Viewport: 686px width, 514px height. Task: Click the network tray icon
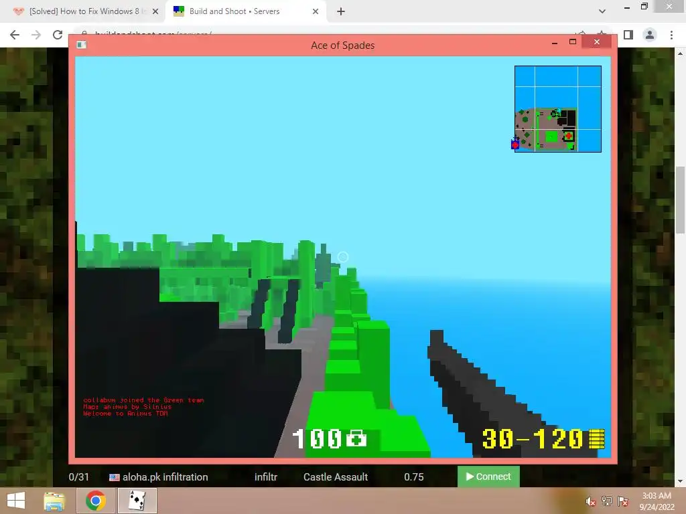(607, 501)
